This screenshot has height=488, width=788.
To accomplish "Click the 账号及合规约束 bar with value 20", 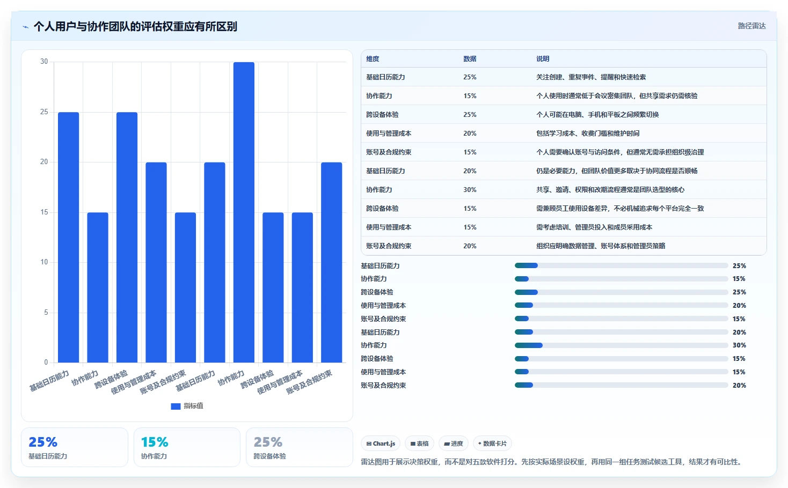I will (332, 262).
